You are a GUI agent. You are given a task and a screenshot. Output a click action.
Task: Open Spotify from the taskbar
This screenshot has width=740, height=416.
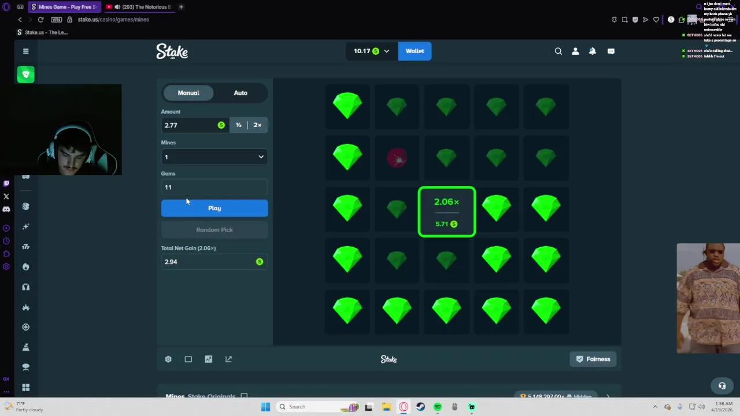(438, 407)
